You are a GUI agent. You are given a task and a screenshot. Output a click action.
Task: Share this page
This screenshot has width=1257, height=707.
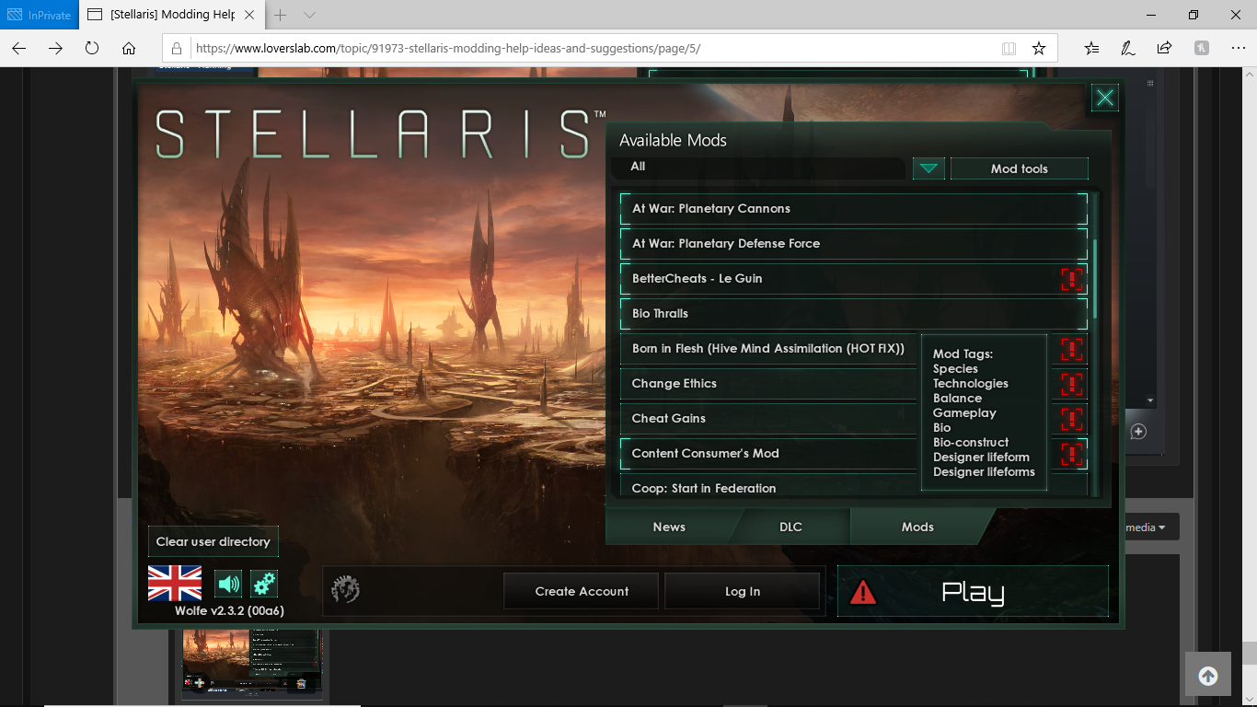(x=1164, y=48)
